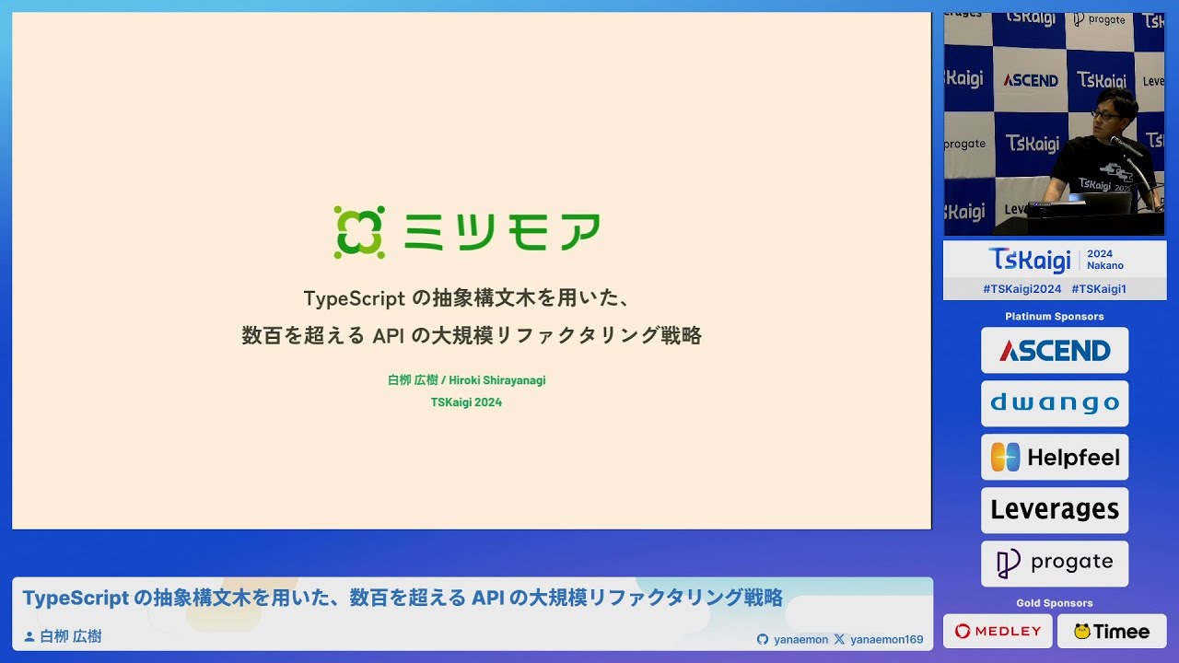Click slide line '数百を超える API の大規模リファクタリング戦略'
Image resolution: width=1179 pixels, height=663 pixels.
pyautogui.click(x=472, y=336)
